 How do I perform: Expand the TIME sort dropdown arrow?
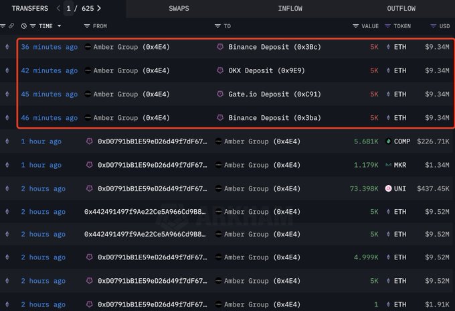click(x=59, y=26)
